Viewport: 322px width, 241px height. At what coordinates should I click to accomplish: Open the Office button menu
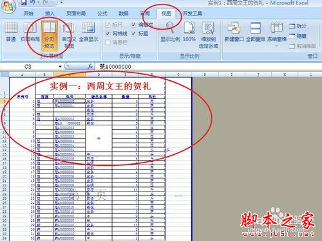8,6
